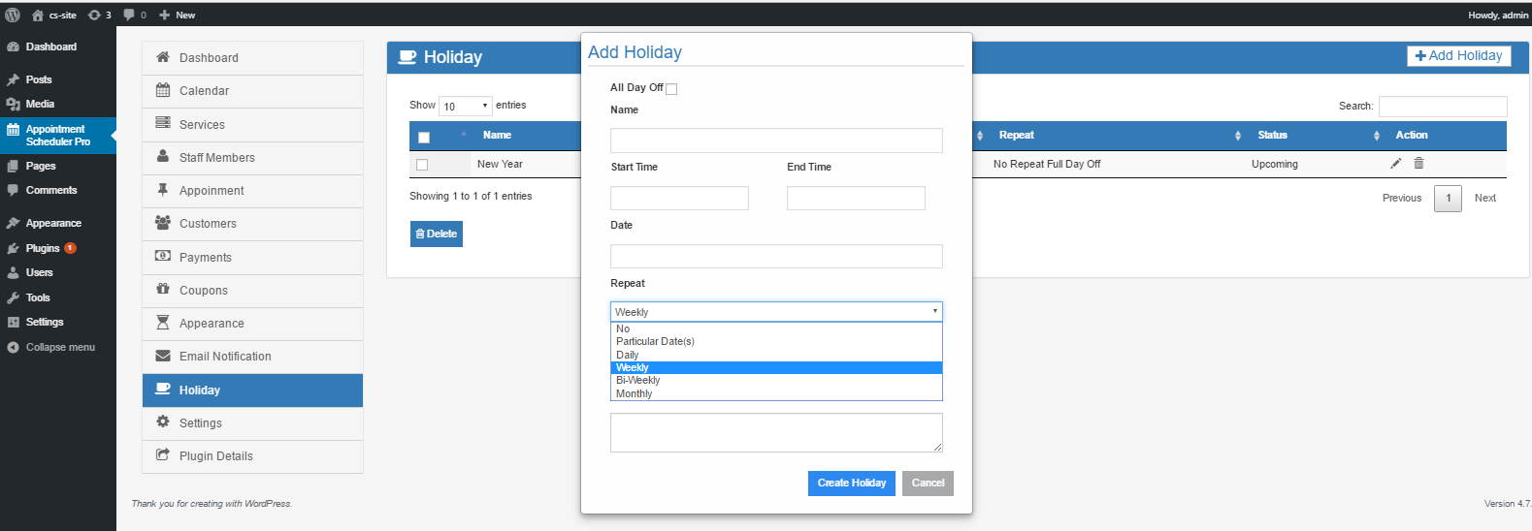The width and height of the screenshot is (1532, 531).
Task: Expand the Show entries count dropdown
Action: (466, 107)
